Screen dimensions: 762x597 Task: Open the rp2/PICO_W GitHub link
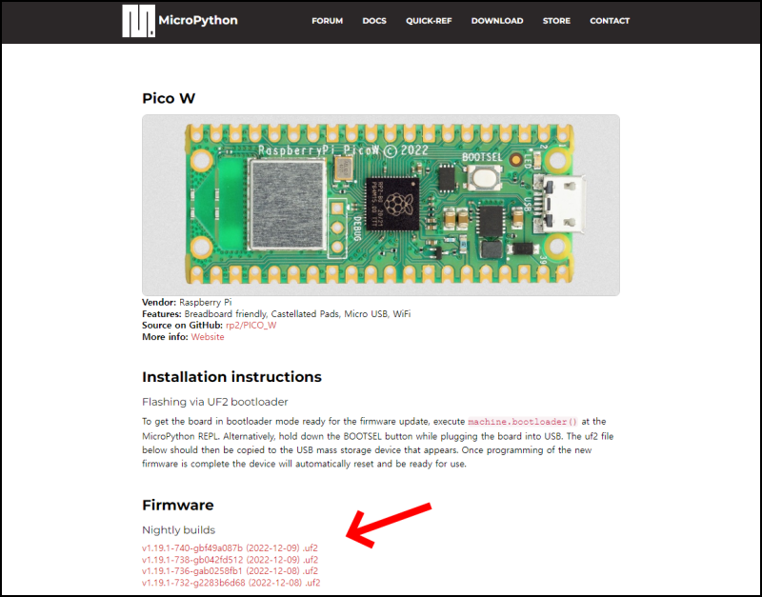click(x=251, y=326)
